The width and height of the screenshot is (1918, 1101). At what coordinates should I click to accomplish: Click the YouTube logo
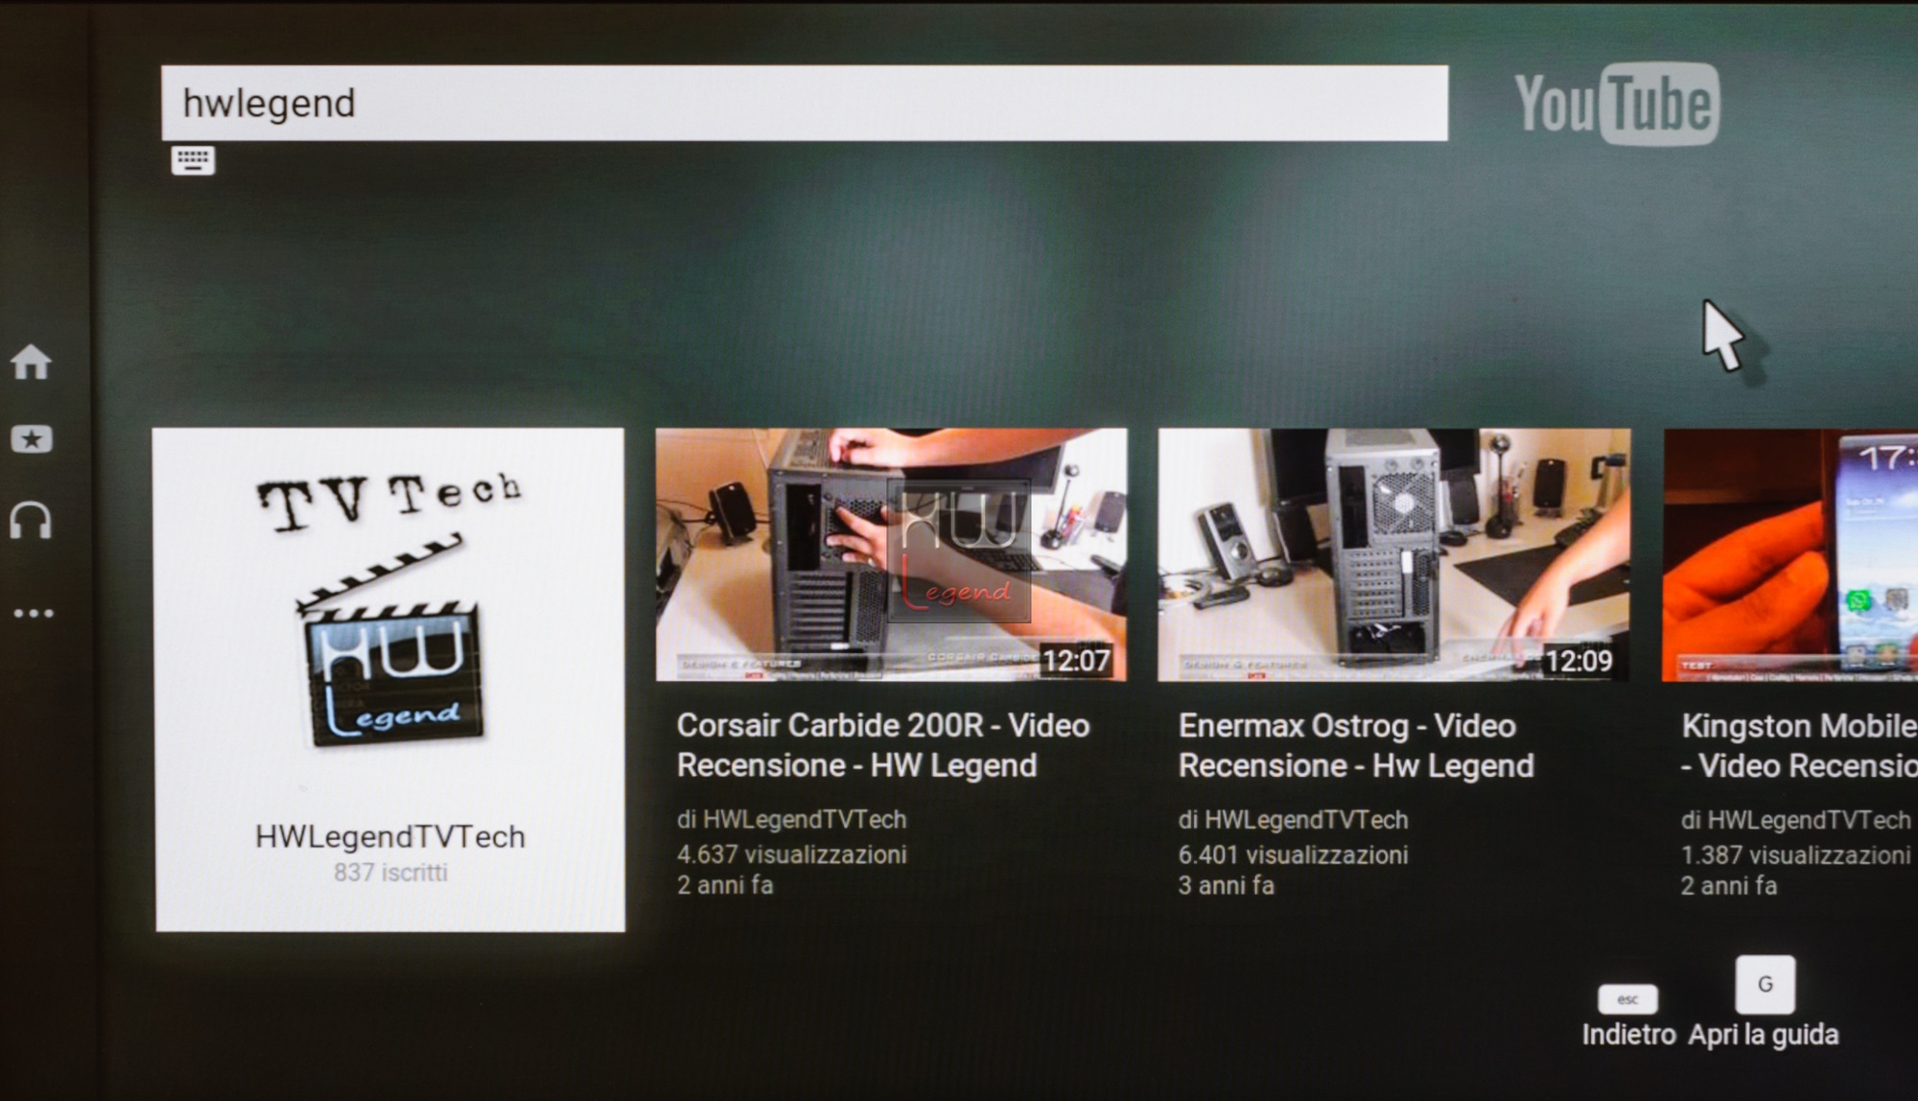[1617, 104]
